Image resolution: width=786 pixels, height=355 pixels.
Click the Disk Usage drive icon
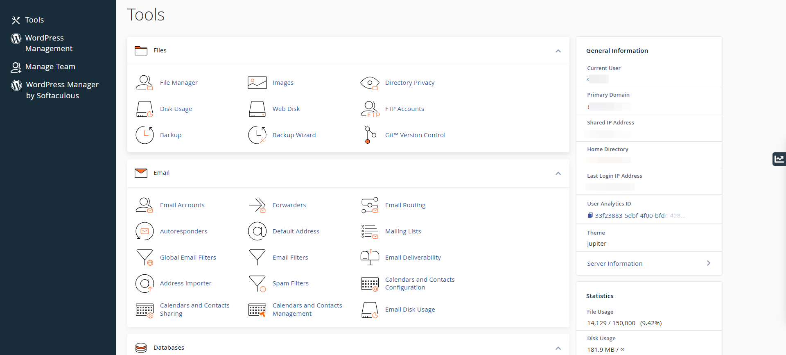pos(145,109)
